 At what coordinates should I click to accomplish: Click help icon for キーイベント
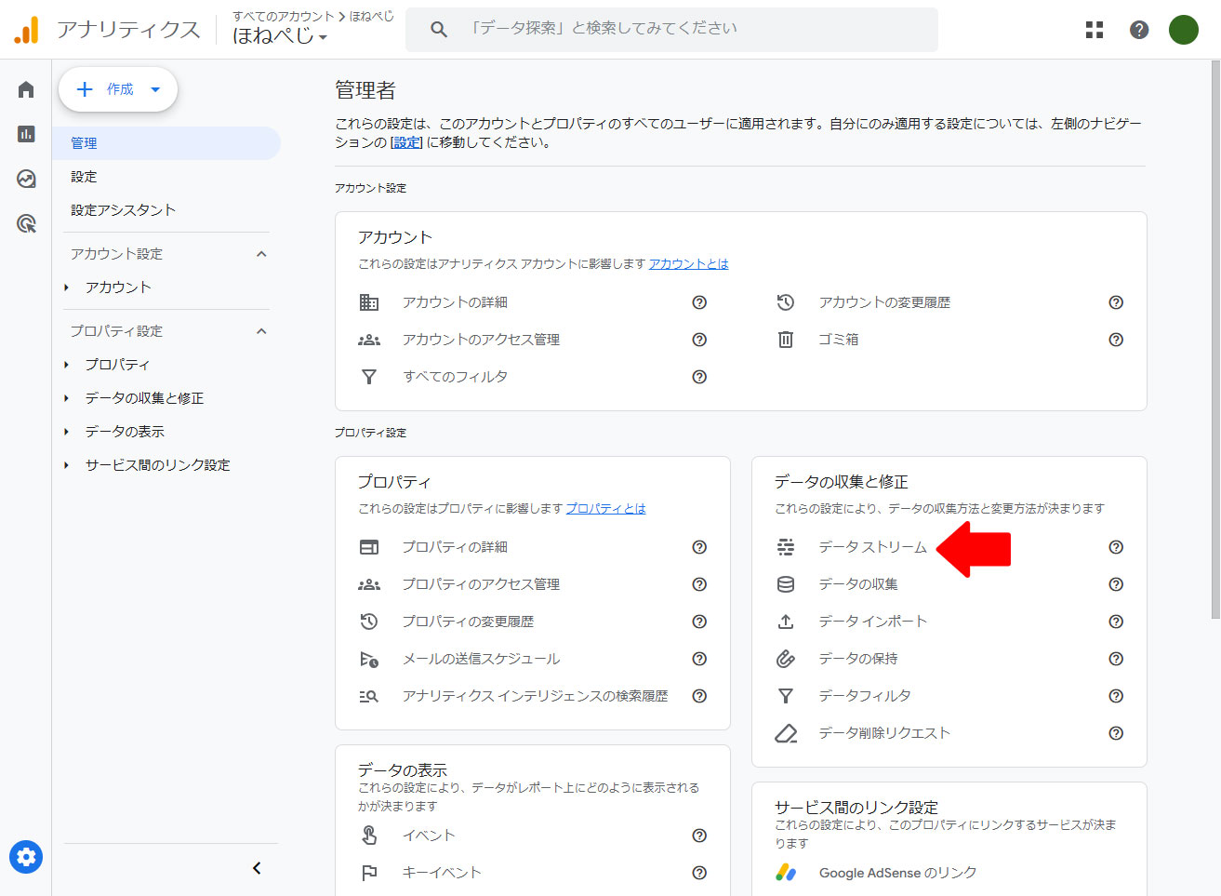click(699, 873)
